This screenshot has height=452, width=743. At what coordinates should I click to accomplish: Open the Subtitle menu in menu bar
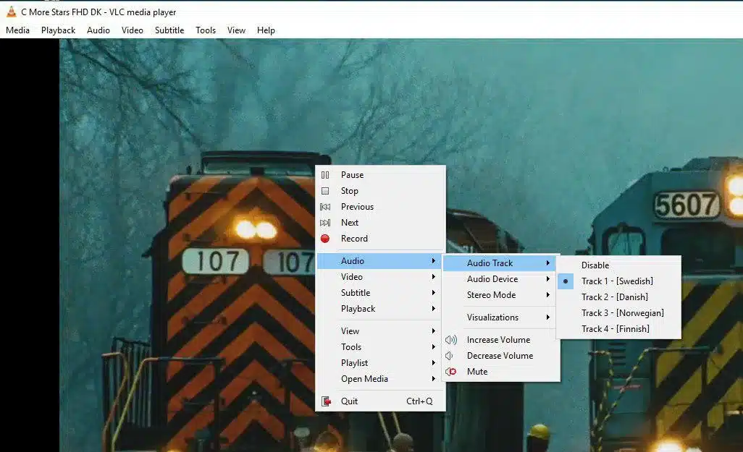(169, 30)
